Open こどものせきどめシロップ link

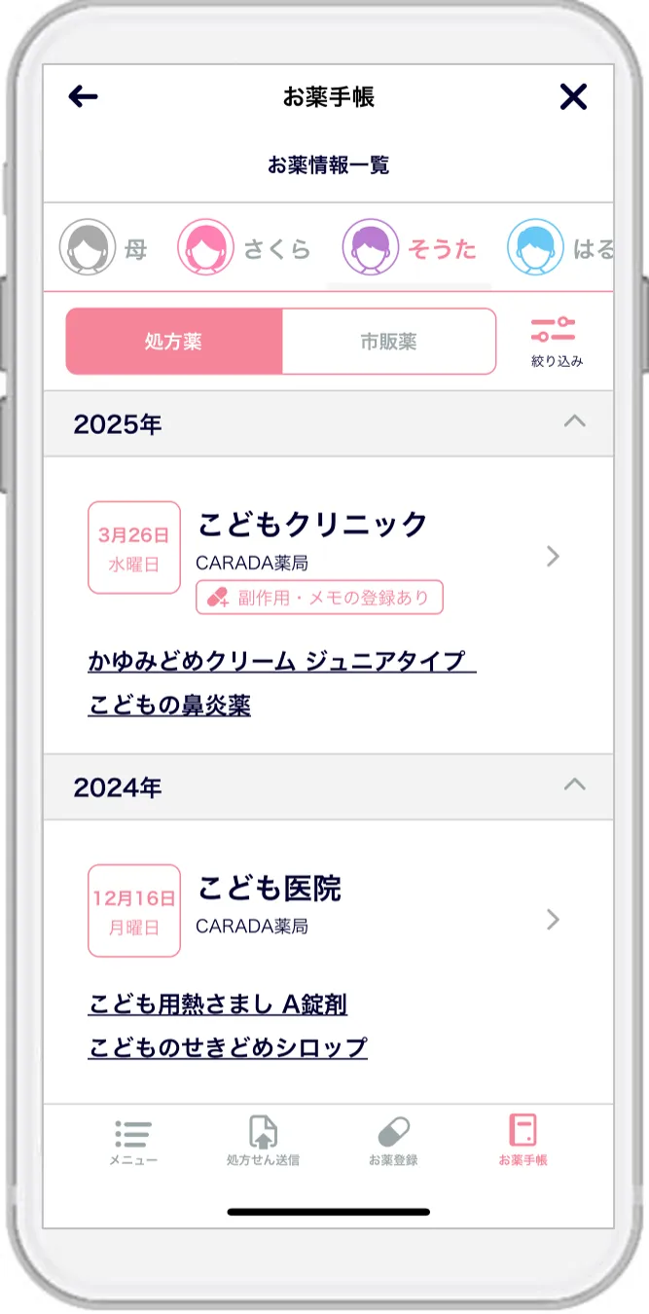pyautogui.click(x=228, y=1047)
